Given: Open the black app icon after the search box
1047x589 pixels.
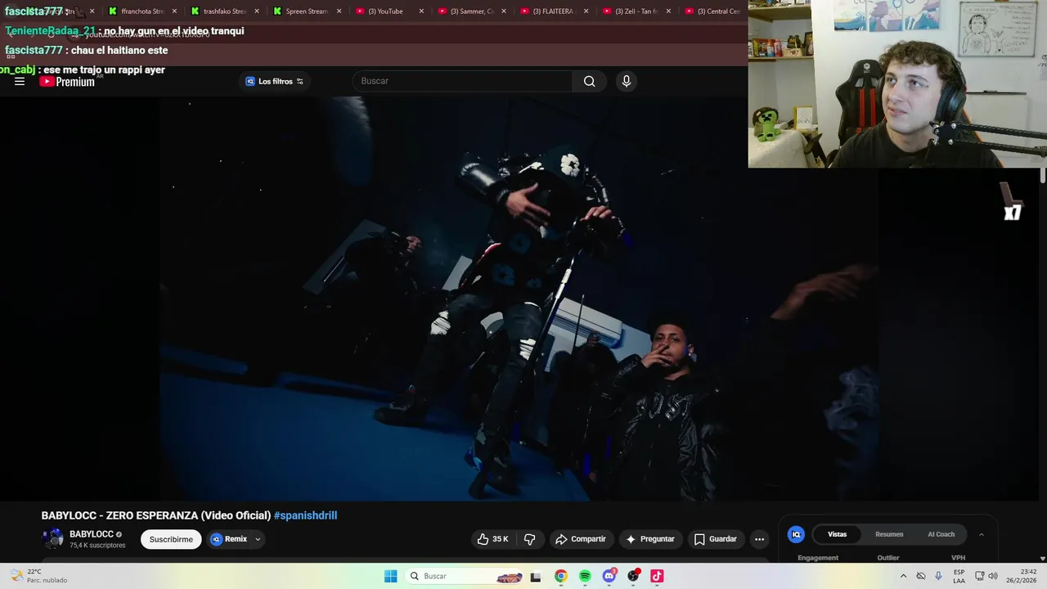Looking at the screenshot, I should click(536, 576).
